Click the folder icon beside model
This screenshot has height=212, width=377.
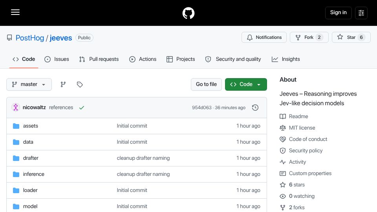pos(16,207)
